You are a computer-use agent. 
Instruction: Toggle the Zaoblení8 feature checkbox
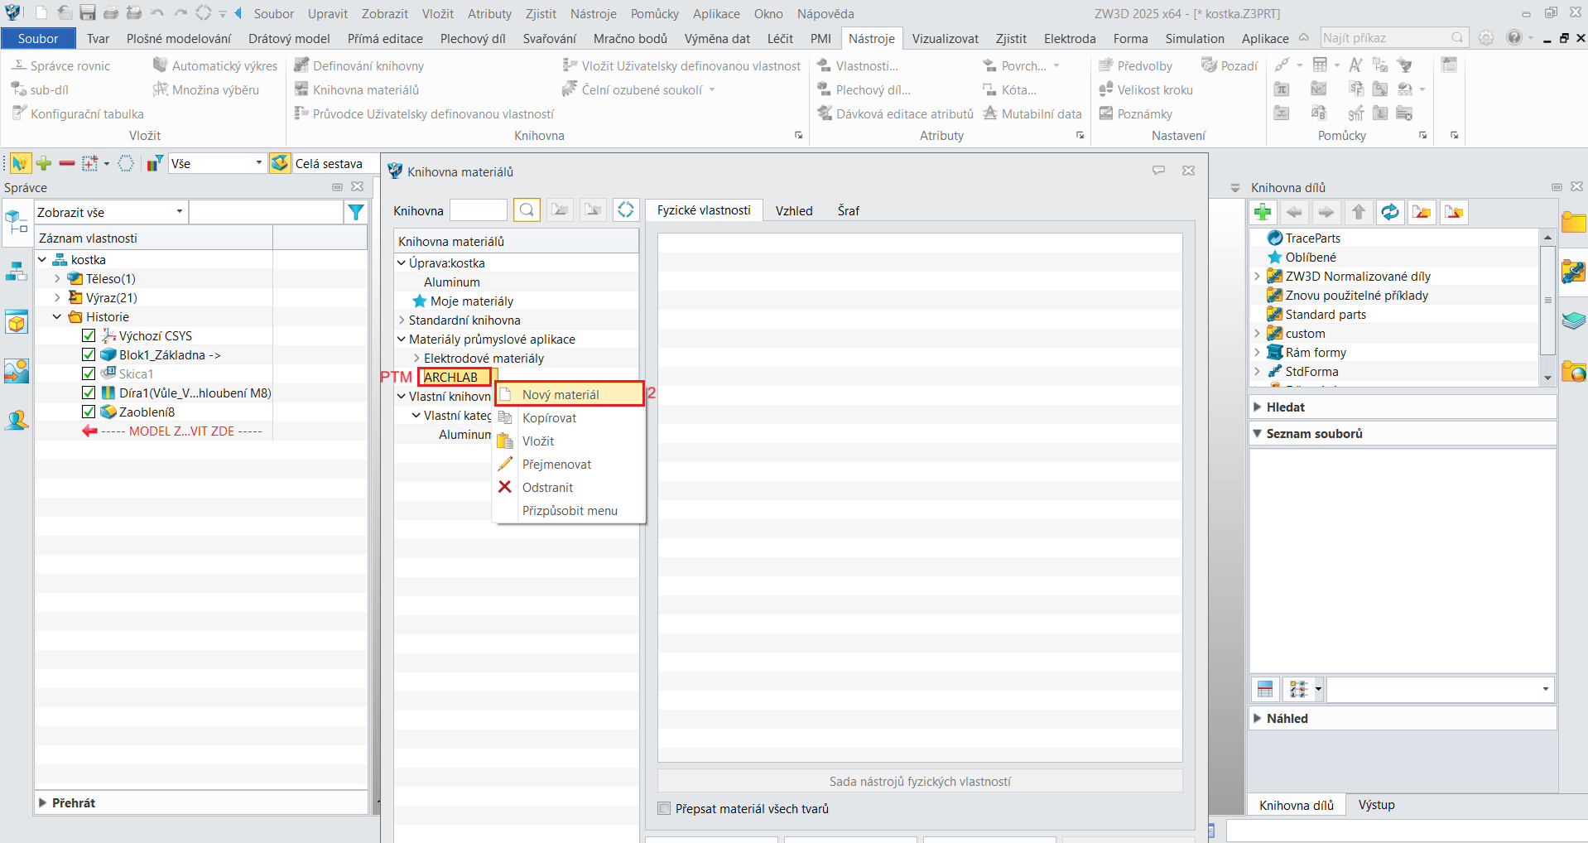coord(89,412)
